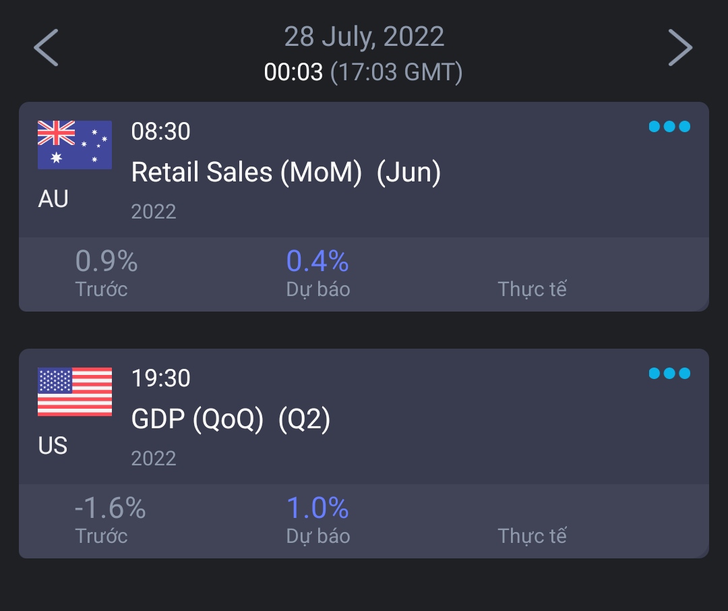
Task: Tap the 00:03 (17:03 GMT) time text
Action: [364, 72]
